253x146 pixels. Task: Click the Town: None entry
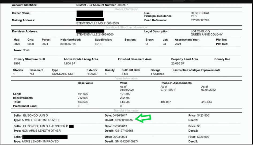[21, 50]
